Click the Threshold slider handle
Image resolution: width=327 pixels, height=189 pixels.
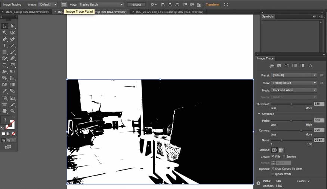click(291, 104)
